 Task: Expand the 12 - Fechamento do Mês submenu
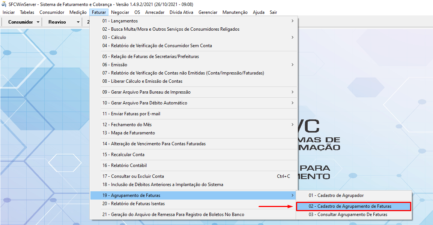tap(292, 125)
